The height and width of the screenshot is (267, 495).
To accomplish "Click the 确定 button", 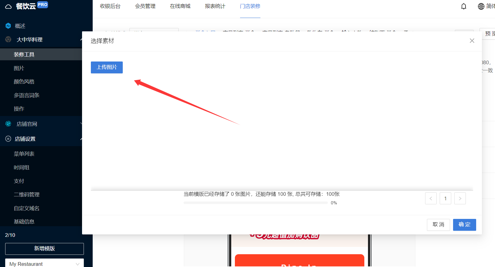I will [x=464, y=225].
